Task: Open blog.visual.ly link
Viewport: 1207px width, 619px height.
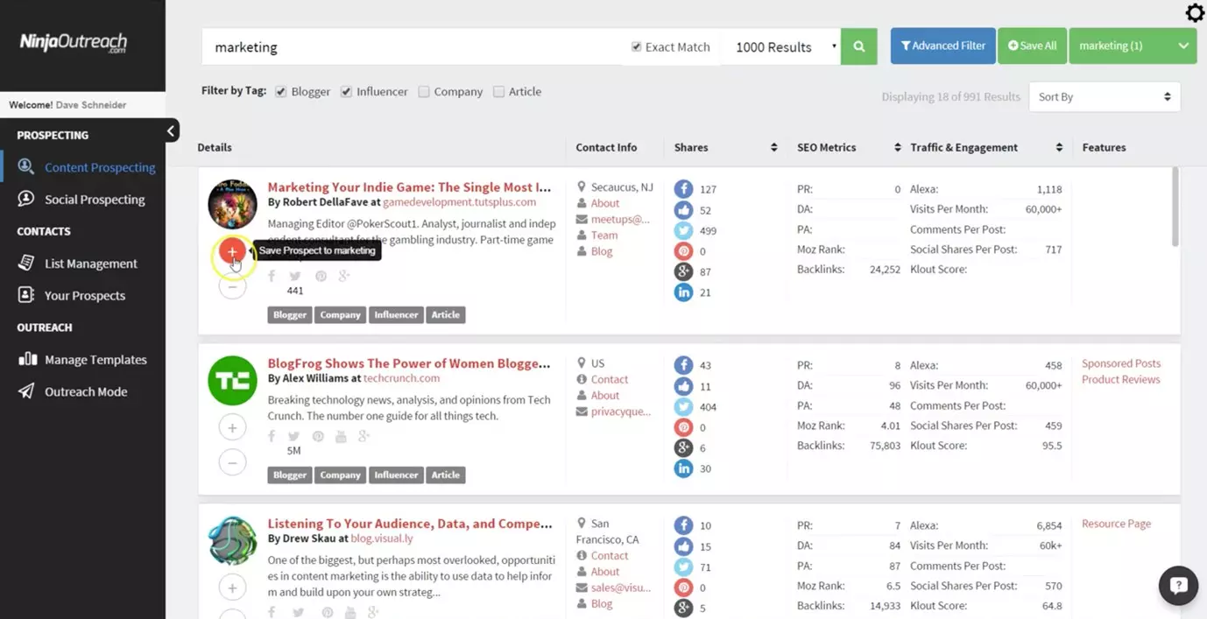Action: point(381,538)
